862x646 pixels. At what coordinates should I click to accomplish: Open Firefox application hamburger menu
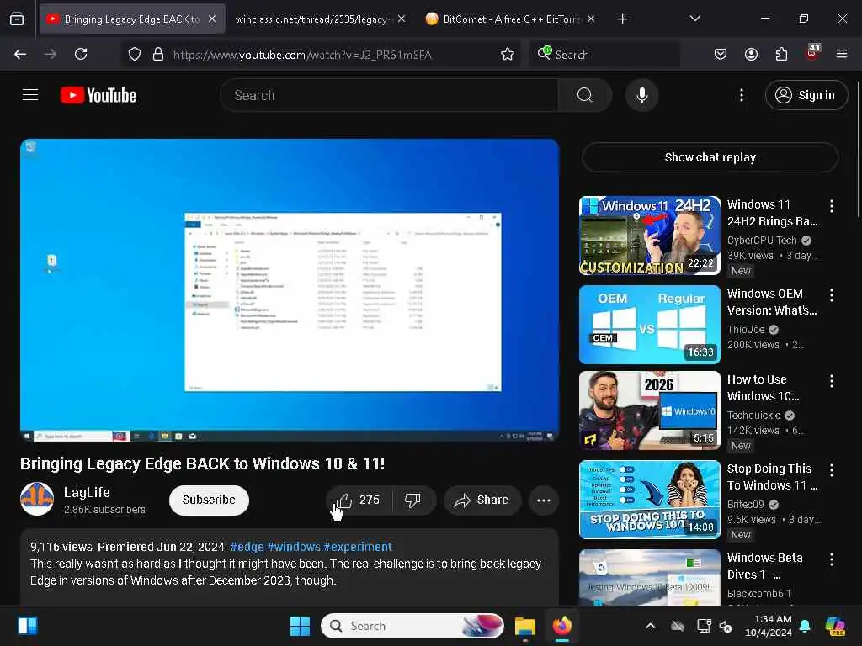click(842, 55)
